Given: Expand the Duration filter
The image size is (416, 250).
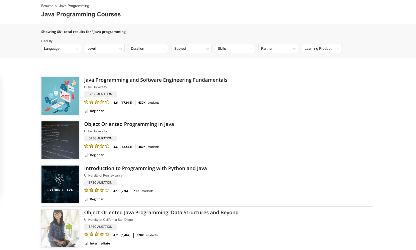Looking at the screenshot, I should (148, 48).
